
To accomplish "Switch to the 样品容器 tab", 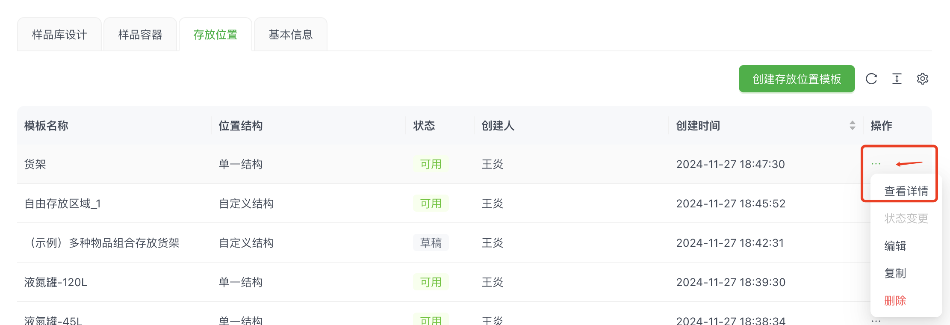I will (140, 35).
